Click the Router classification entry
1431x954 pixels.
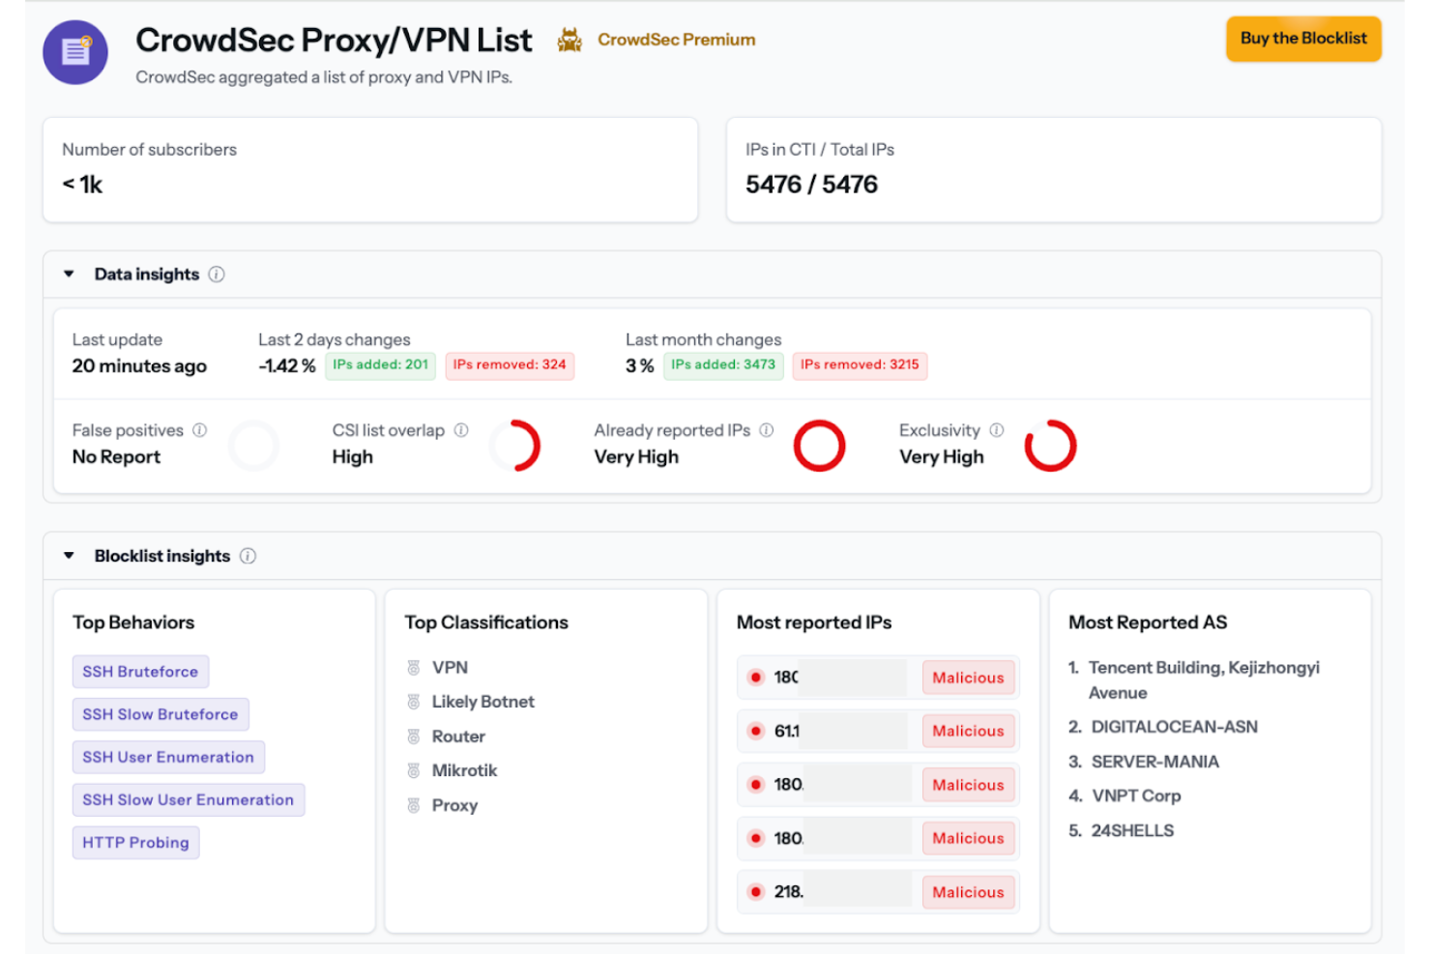(458, 737)
